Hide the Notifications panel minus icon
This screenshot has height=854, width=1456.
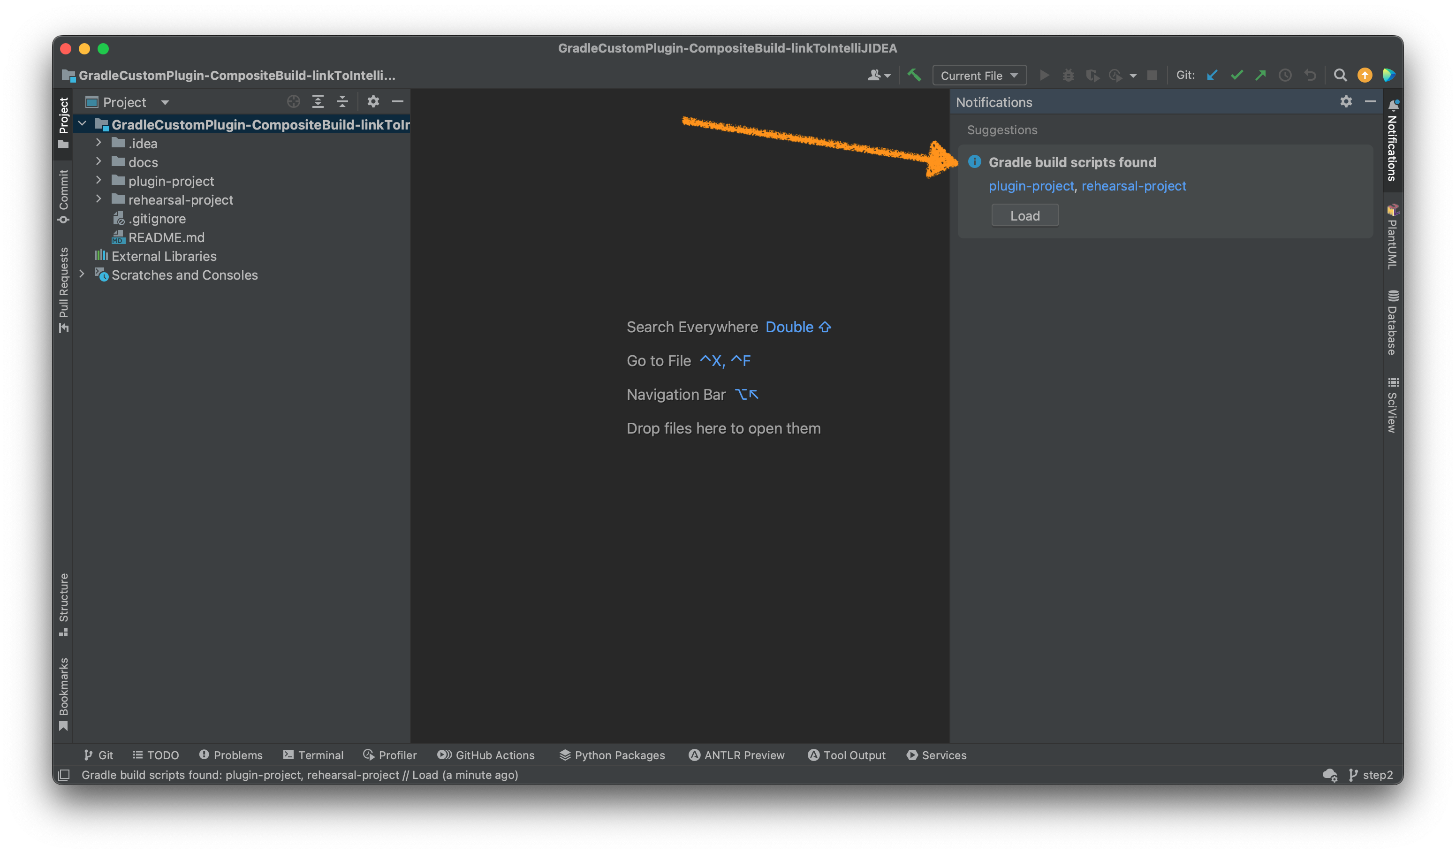click(1371, 102)
